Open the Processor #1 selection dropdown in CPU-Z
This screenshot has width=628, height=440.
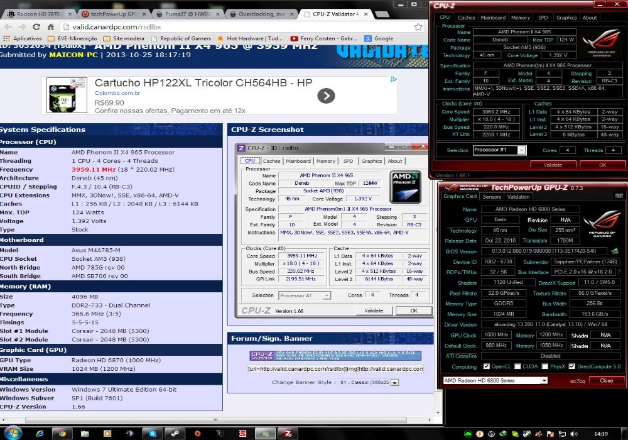521,150
